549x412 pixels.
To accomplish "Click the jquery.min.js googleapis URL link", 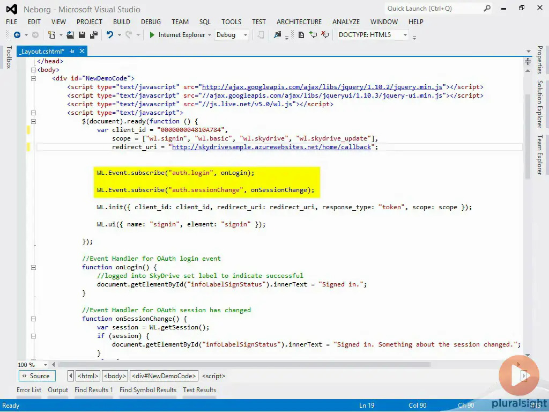I will click(x=322, y=87).
